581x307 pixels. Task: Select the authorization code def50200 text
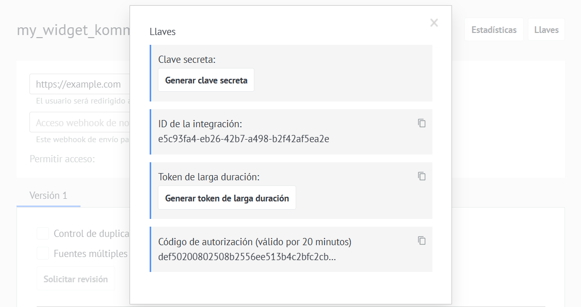point(247,257)
